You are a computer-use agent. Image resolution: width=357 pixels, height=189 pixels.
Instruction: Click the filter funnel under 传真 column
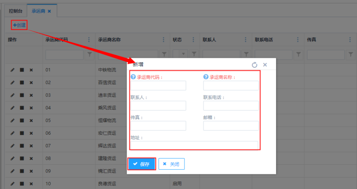pos(351,54)
